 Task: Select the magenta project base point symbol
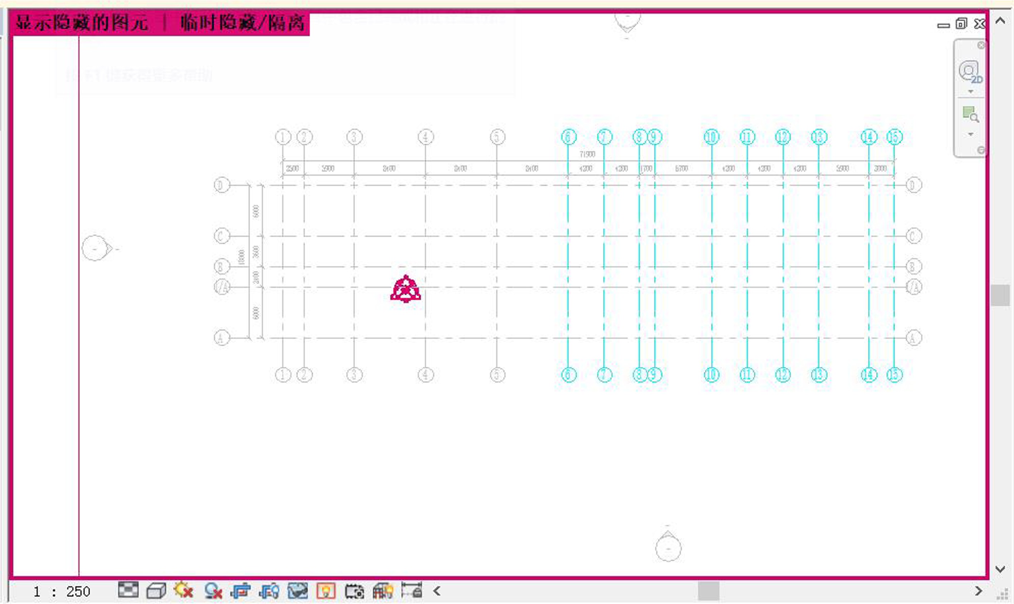(x=406, y=289)
